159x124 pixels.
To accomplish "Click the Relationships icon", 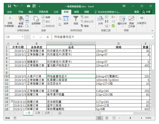I will (113, 22).
